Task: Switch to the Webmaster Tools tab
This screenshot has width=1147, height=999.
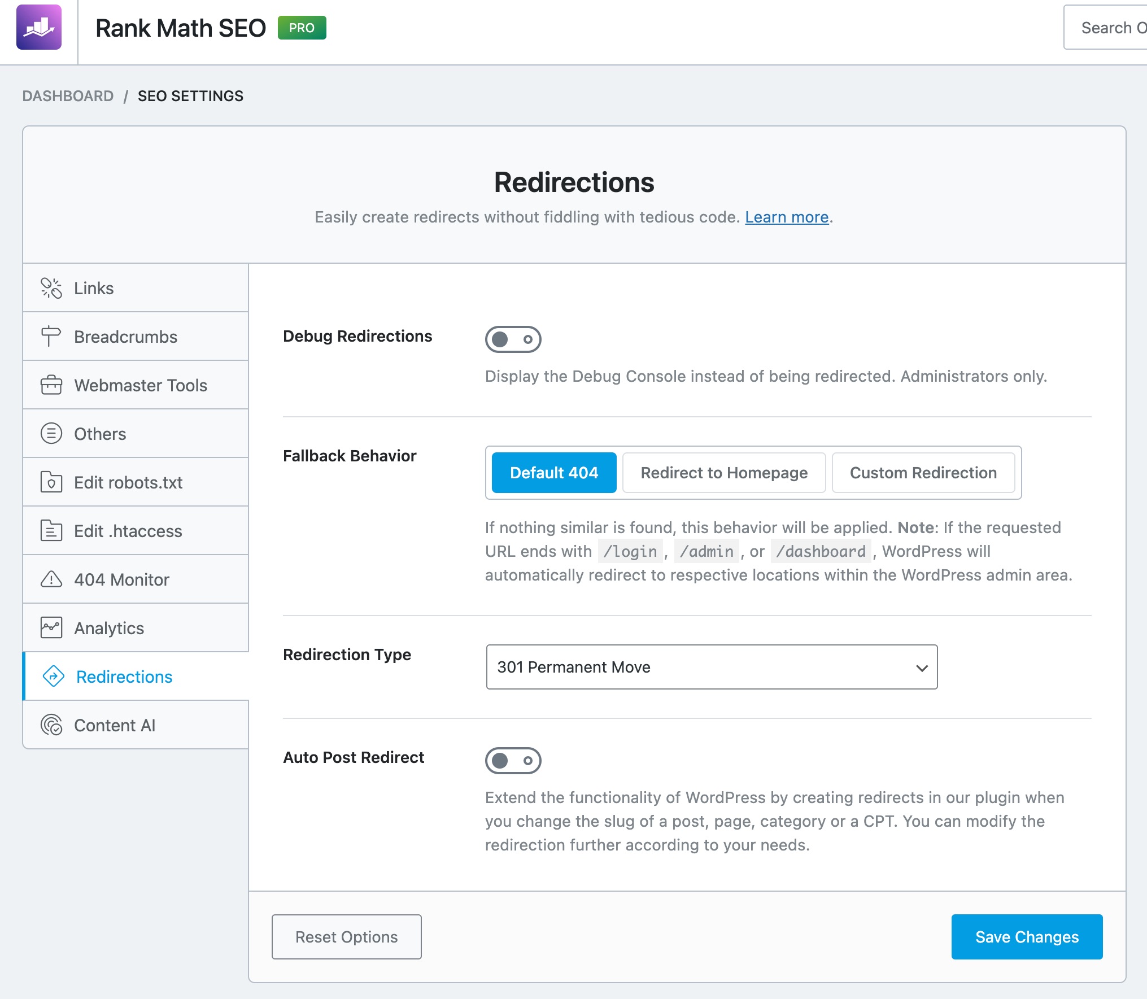Action: coord(136,385)
